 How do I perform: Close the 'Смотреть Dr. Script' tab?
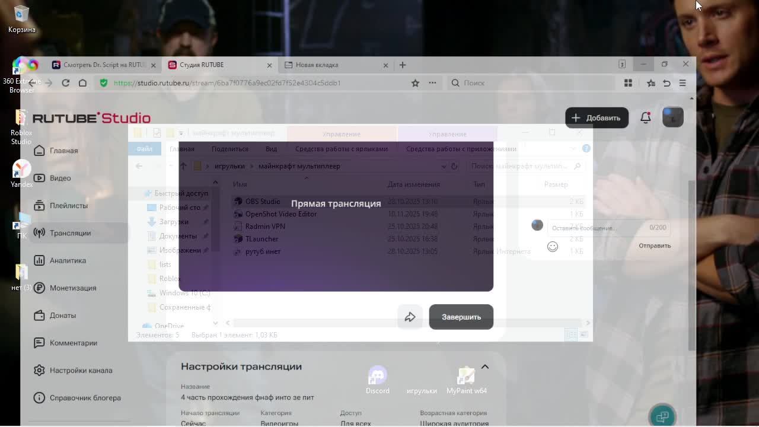(154, 65)
